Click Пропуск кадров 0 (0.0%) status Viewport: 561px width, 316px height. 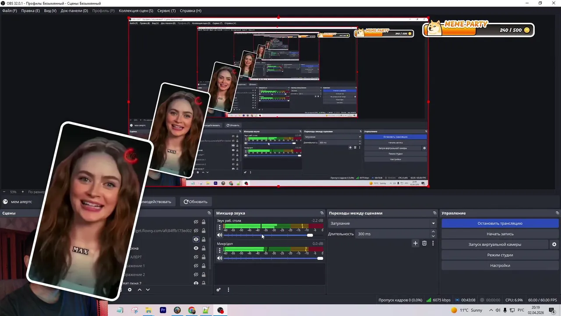(400, 300)
